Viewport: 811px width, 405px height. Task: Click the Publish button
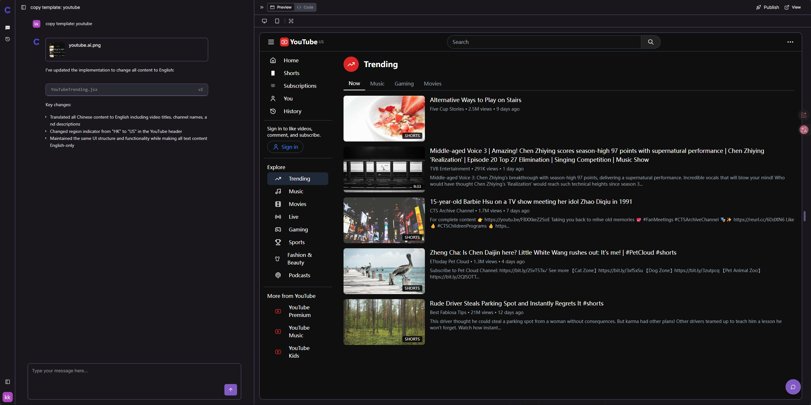(x=767, y=7)
